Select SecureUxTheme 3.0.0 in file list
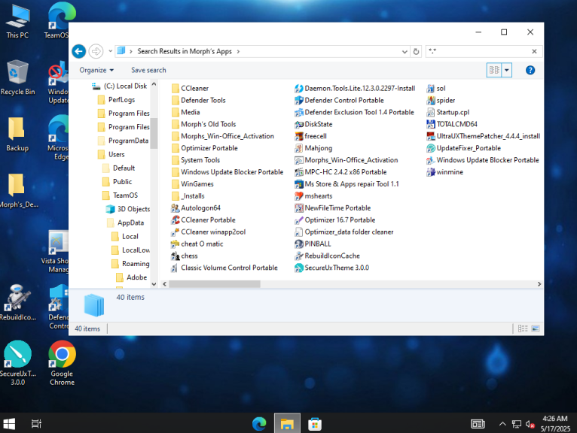577x433 pixels. pos(332,268)
